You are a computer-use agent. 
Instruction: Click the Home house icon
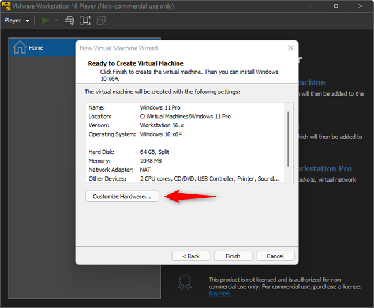click(x=20, y=47)
